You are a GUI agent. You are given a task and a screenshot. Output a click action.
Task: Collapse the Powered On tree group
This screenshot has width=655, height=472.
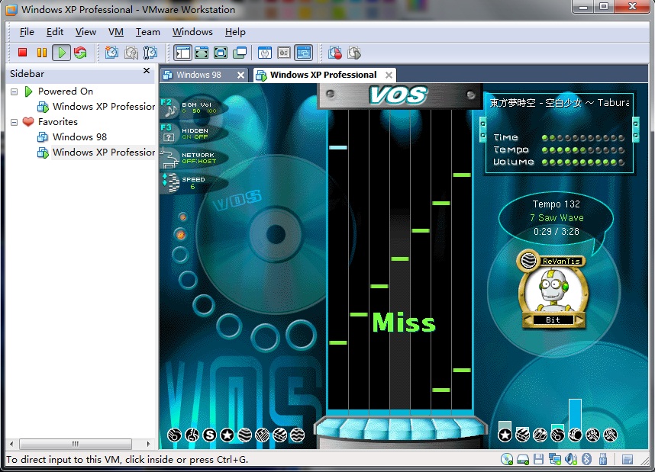[x=15, y=92]
